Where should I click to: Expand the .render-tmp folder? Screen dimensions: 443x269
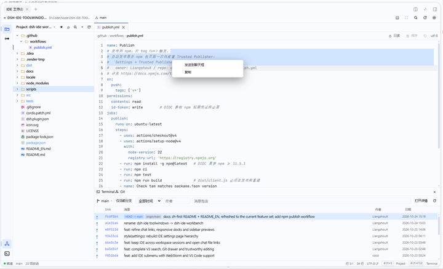coord(17,59)
